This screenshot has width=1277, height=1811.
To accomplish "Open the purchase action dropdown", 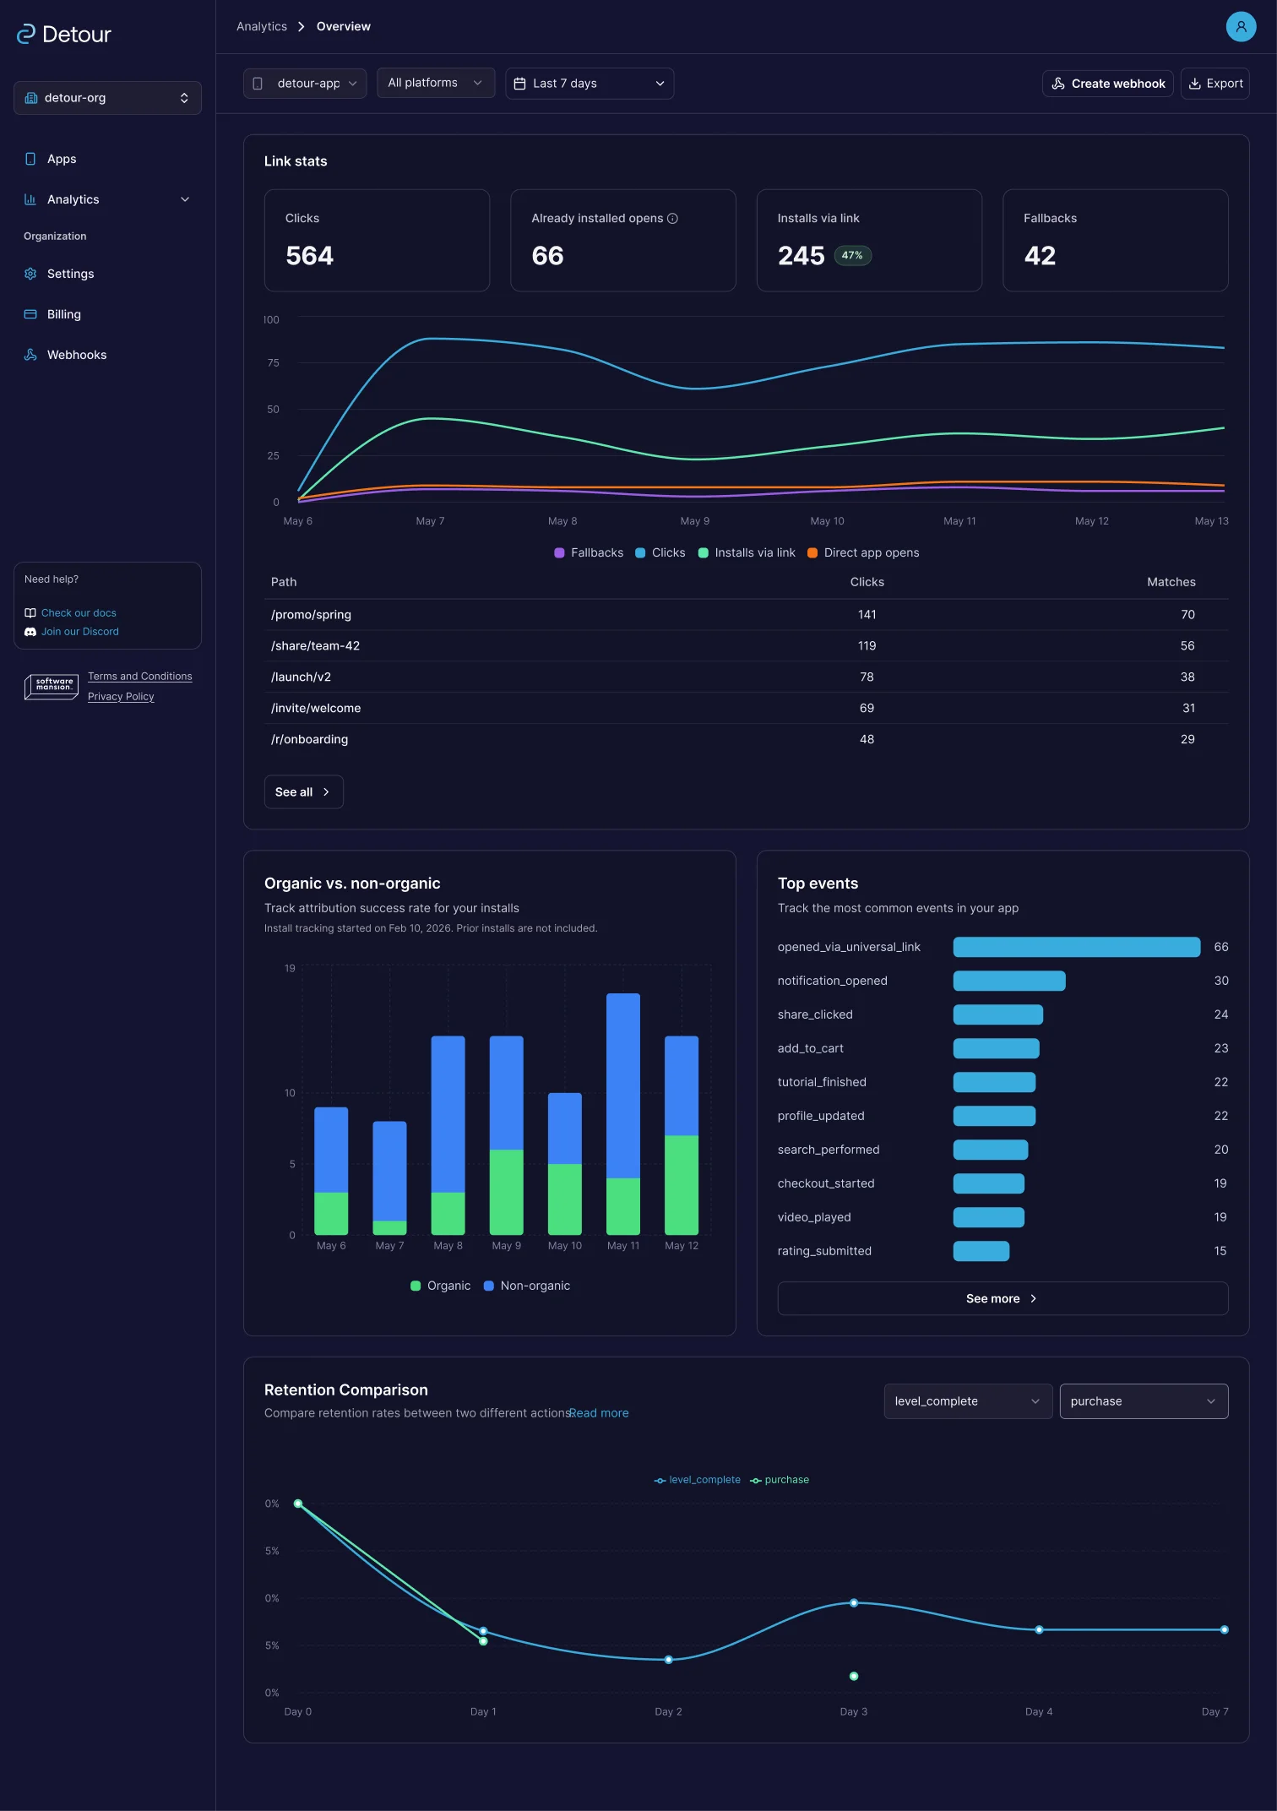I will [1144, 1401].
